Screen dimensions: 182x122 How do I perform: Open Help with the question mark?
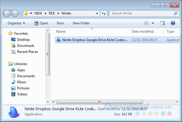coord(173,23)
